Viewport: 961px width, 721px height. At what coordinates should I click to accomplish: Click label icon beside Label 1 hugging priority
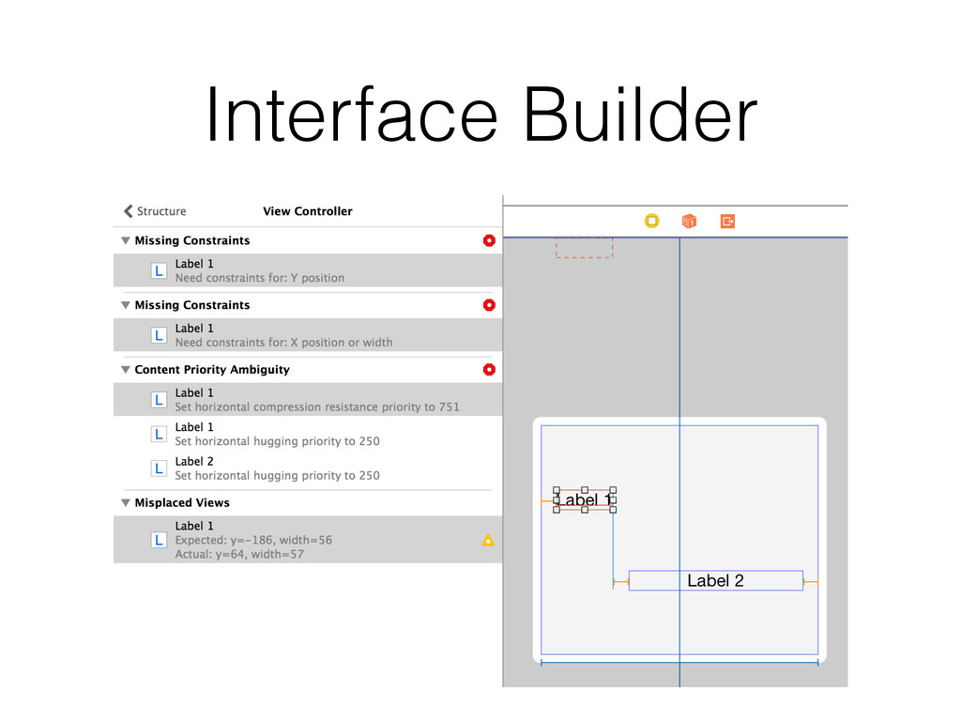point(159,434)
